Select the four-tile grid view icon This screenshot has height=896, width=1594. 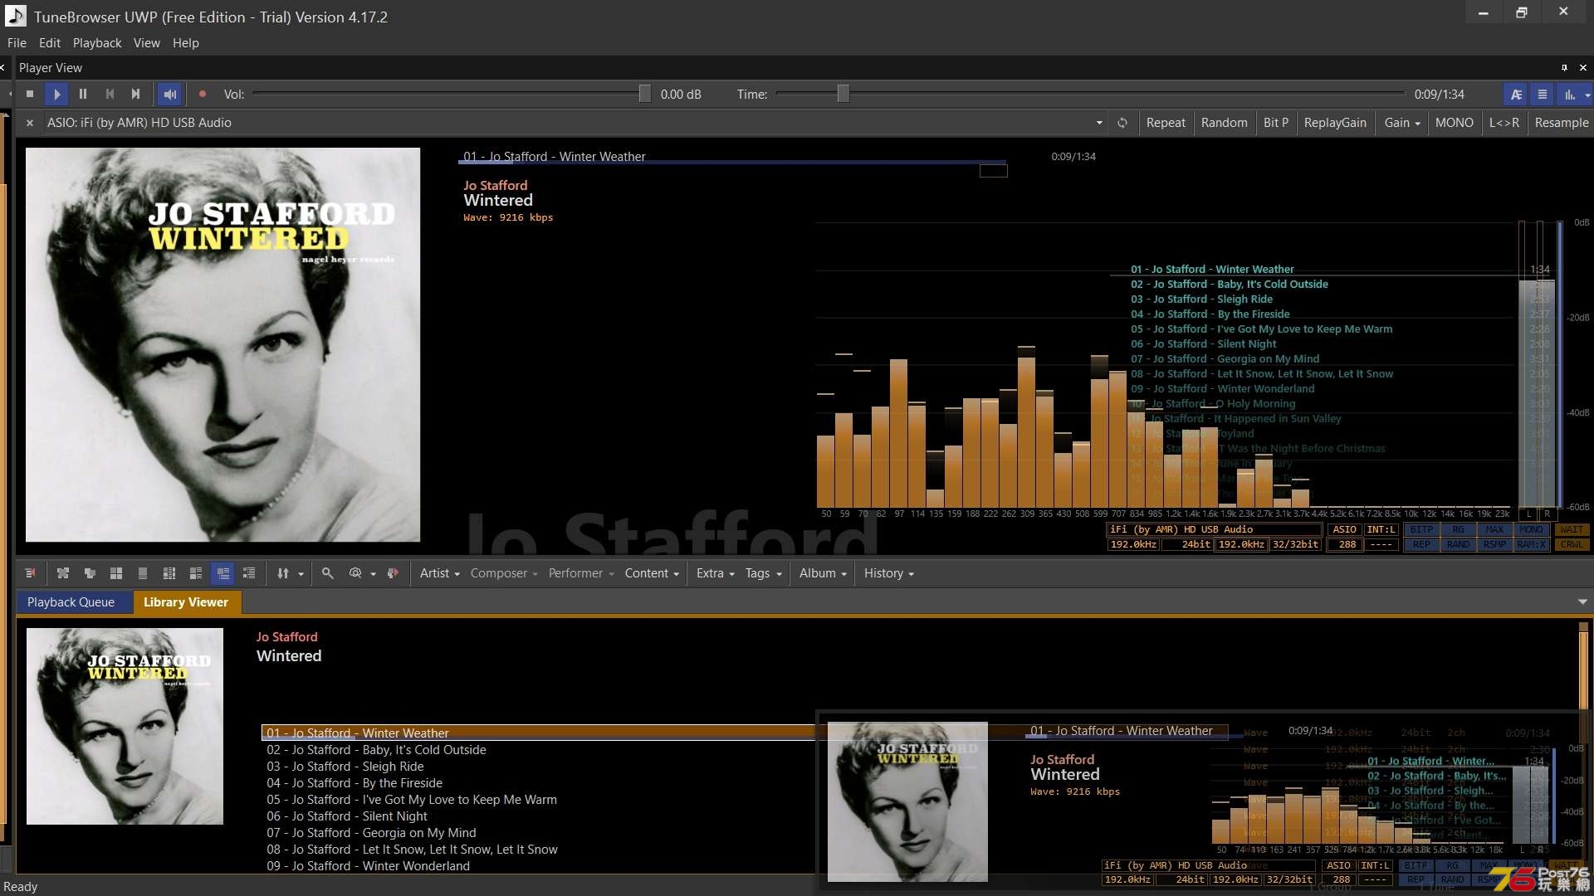click(116, 573)
